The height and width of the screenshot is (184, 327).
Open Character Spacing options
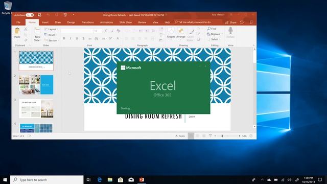(x=97, y=38)
